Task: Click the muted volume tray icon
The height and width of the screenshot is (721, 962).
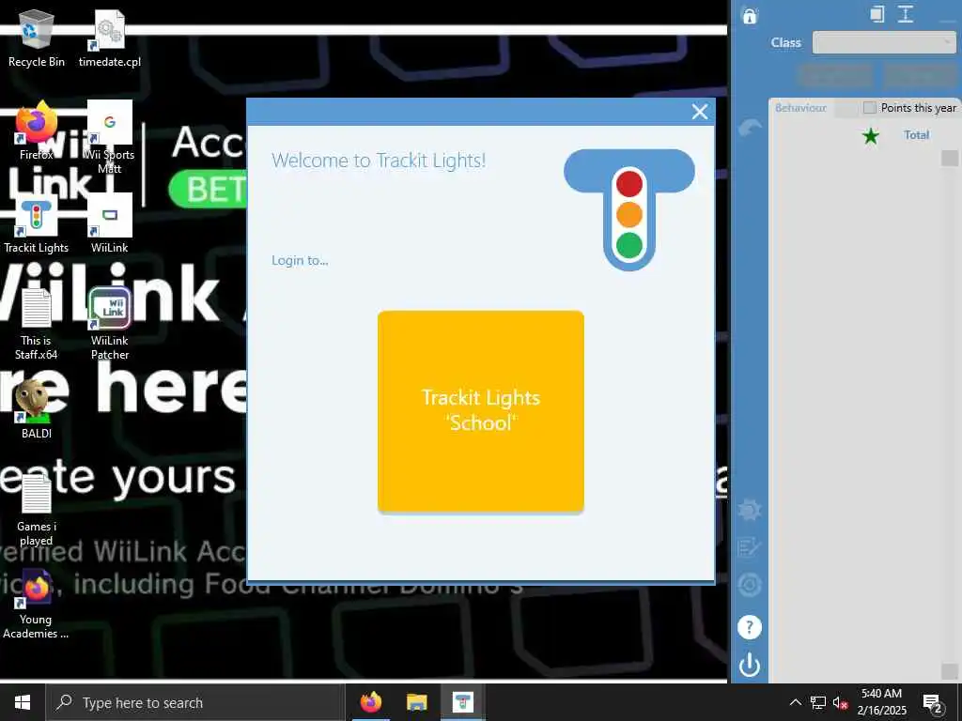Action: 840,702
